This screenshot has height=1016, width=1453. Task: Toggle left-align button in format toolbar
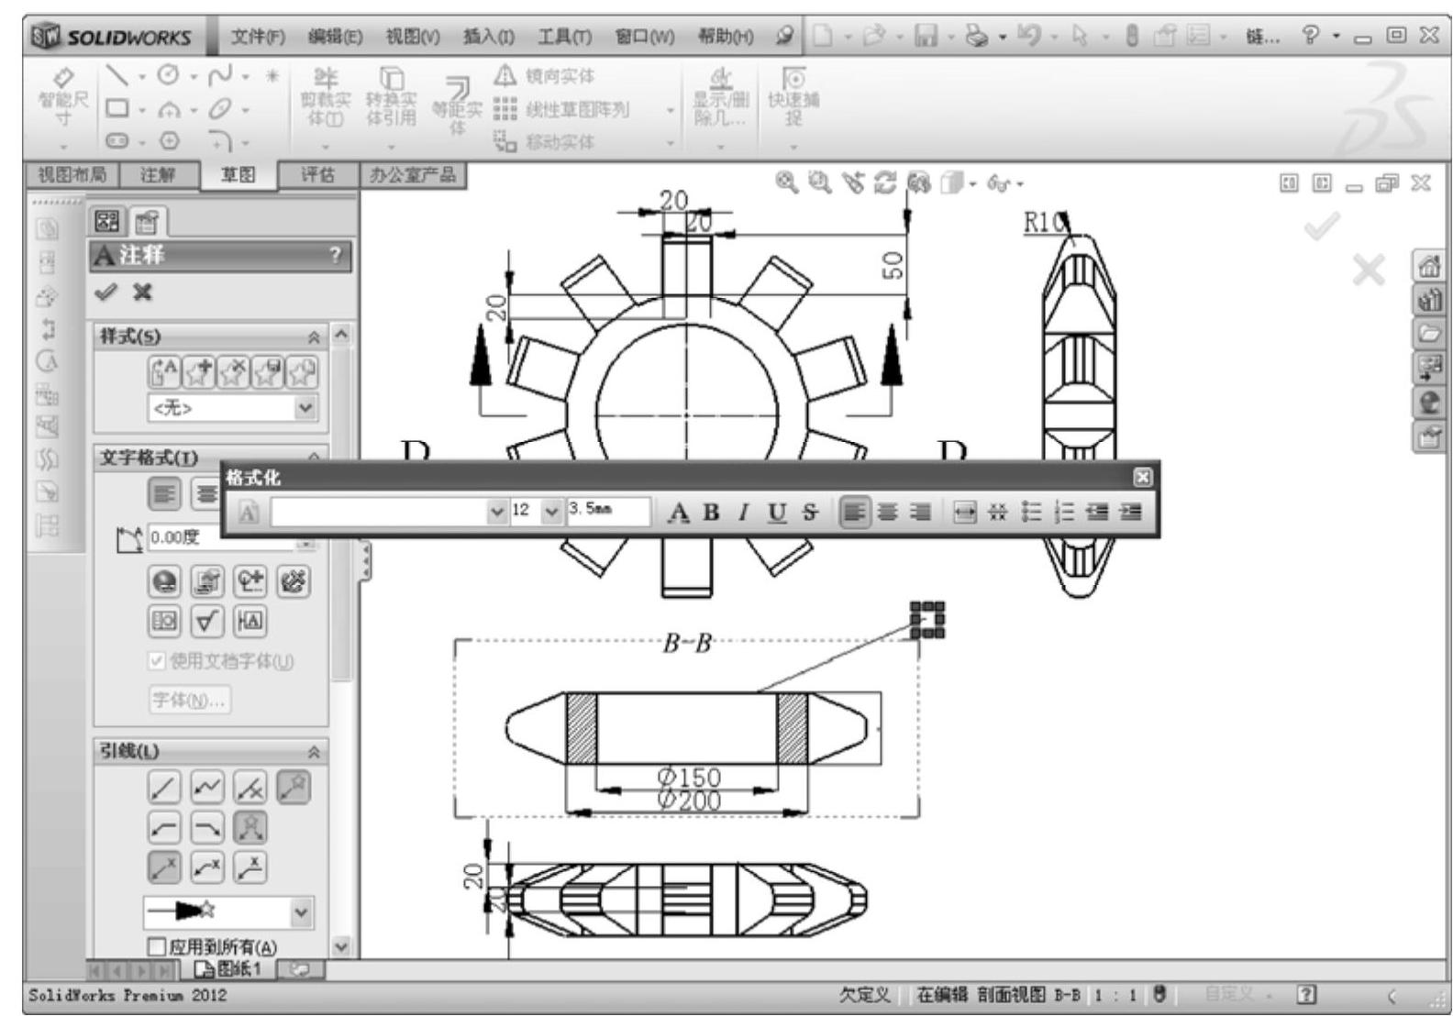pos(854,513)
